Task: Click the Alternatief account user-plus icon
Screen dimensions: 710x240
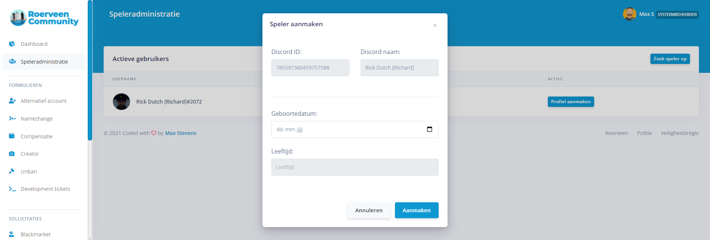Action: [12, 101]
